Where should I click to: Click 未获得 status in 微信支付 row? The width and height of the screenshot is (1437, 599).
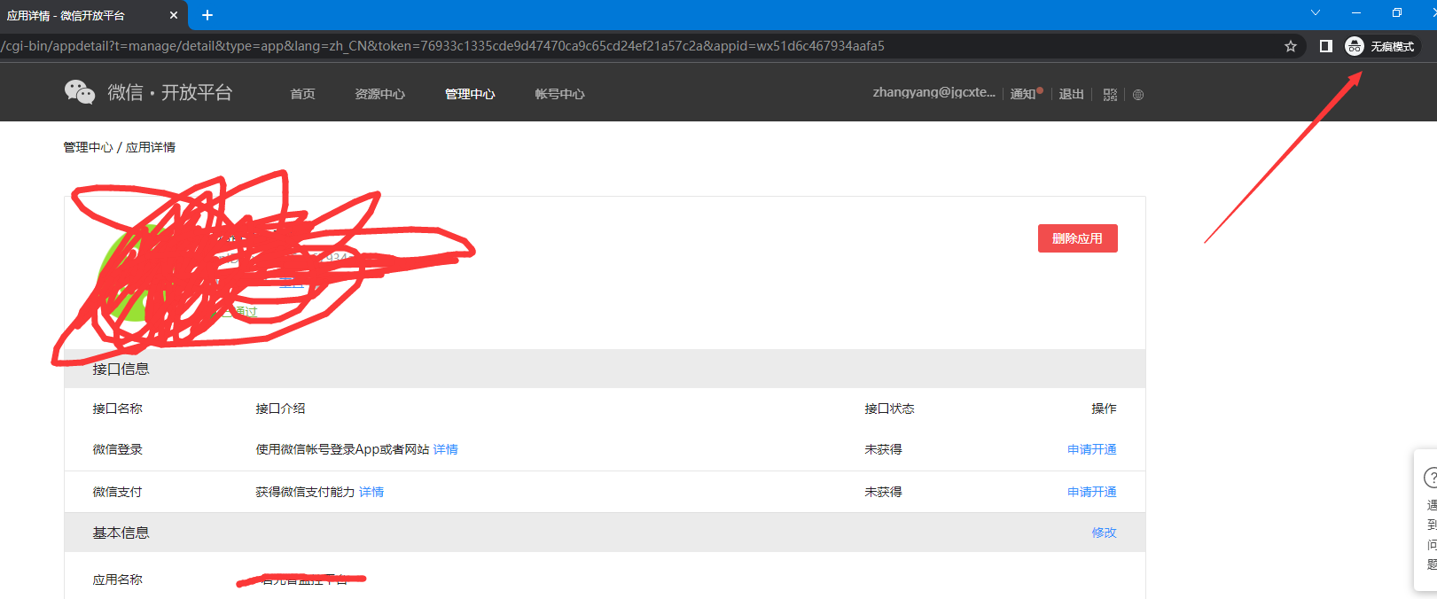tap(883, 492)
